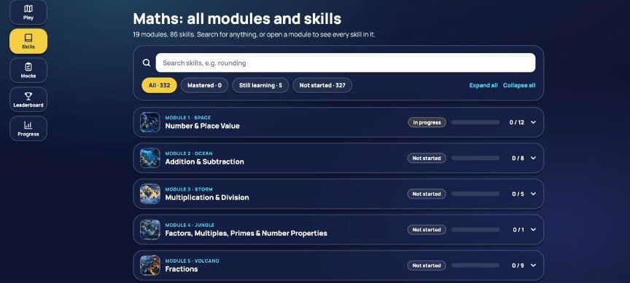630x283 pixels.
Task: Click the MODULE 1 · SPACE label
Action: pyautogui.click(x=187, y=117)
